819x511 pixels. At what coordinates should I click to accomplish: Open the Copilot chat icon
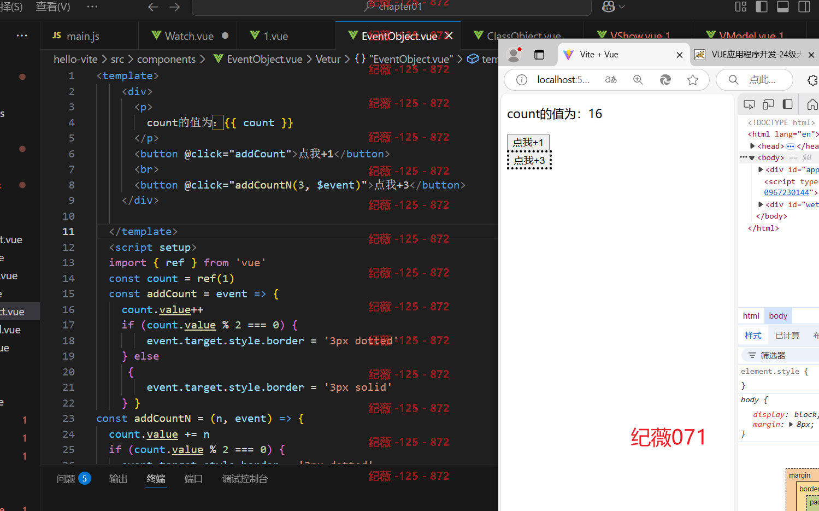click(x=608, y=7)
